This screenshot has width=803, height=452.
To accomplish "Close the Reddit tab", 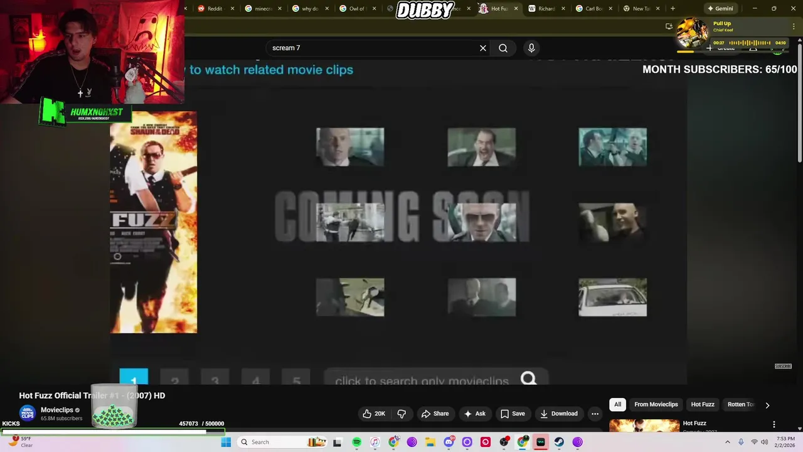I will point(232,9).
